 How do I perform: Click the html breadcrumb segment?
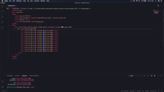click(x=24, y=8)
